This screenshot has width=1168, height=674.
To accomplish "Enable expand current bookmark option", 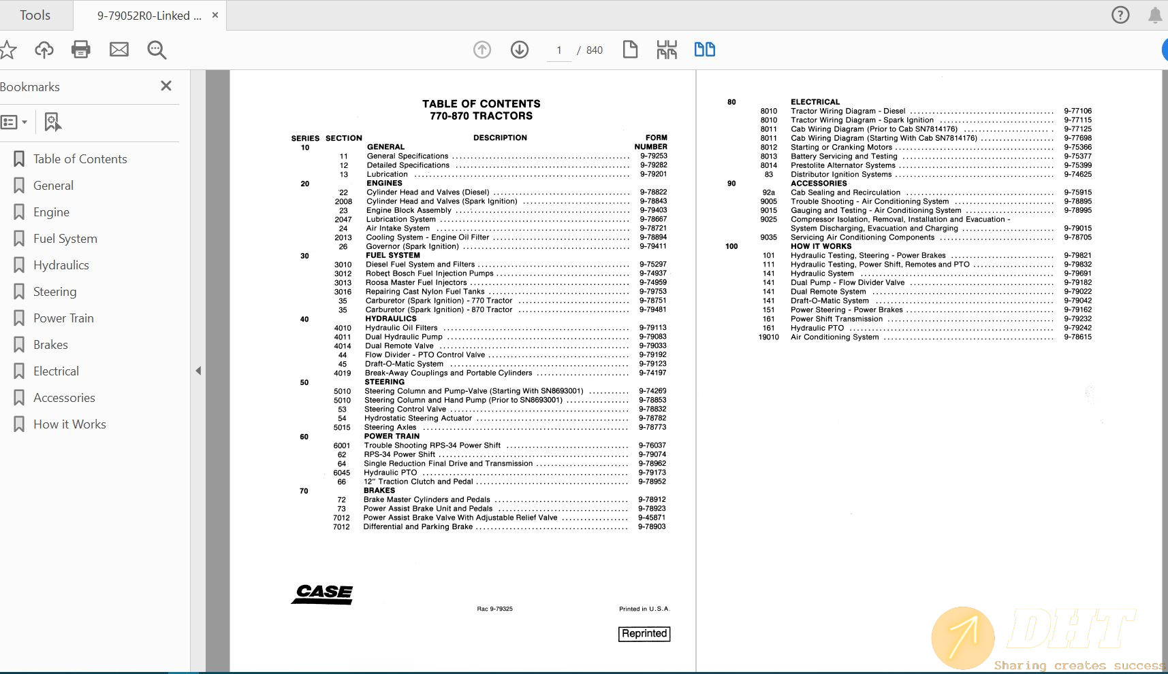I will pos(52,122).
